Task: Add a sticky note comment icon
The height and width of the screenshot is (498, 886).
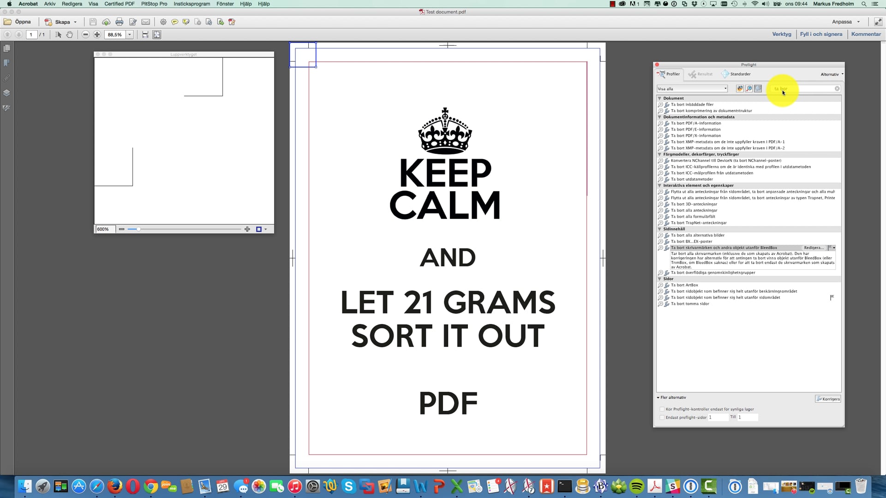Action: tap(175, 22)
